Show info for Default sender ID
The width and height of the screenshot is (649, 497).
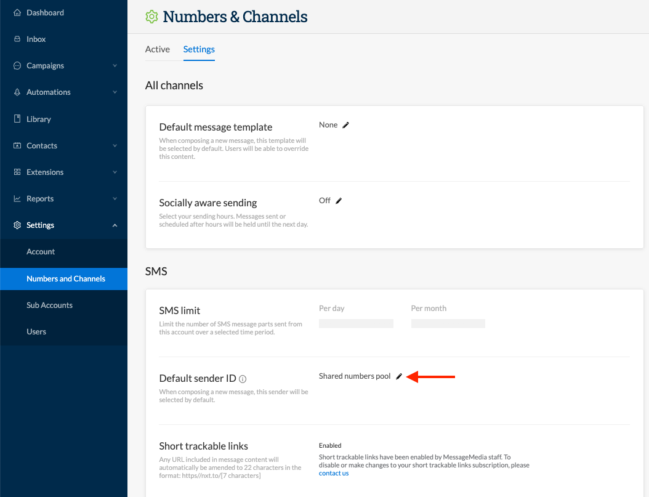pyautogui.click(x=243, y=379)
